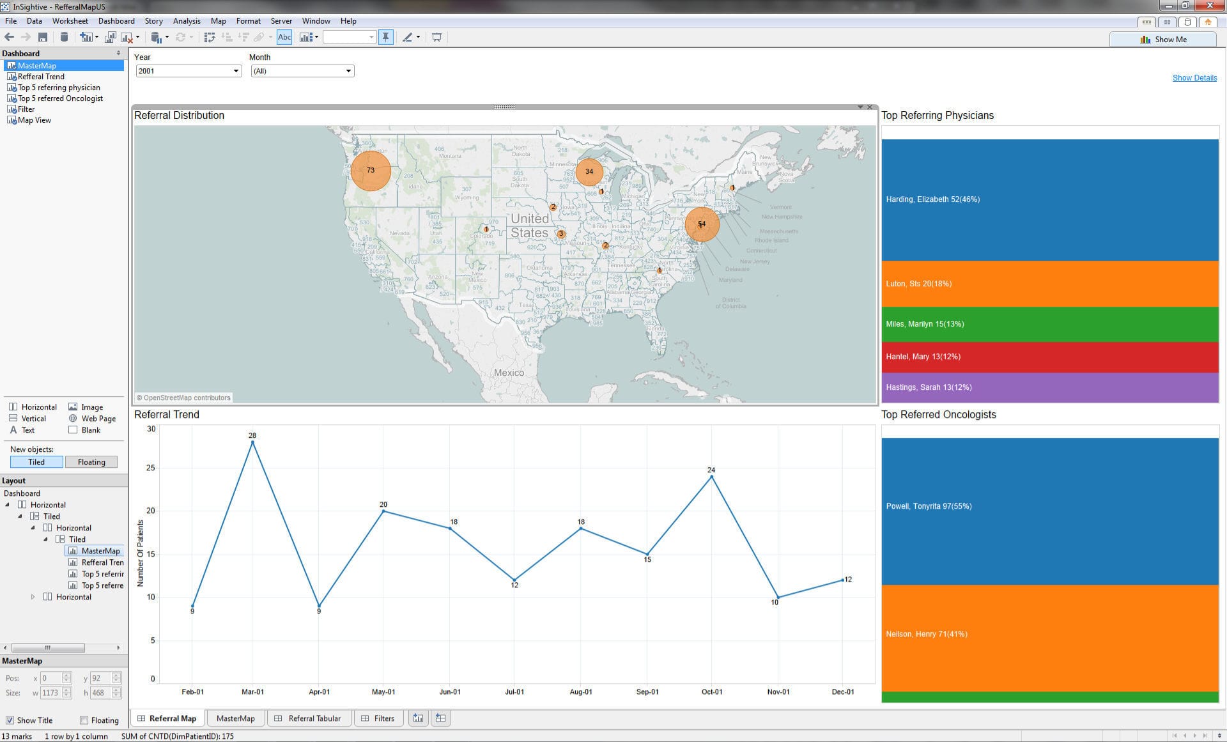
Task: Toggle the Abc mark labels button
Action: coord(284,37)
